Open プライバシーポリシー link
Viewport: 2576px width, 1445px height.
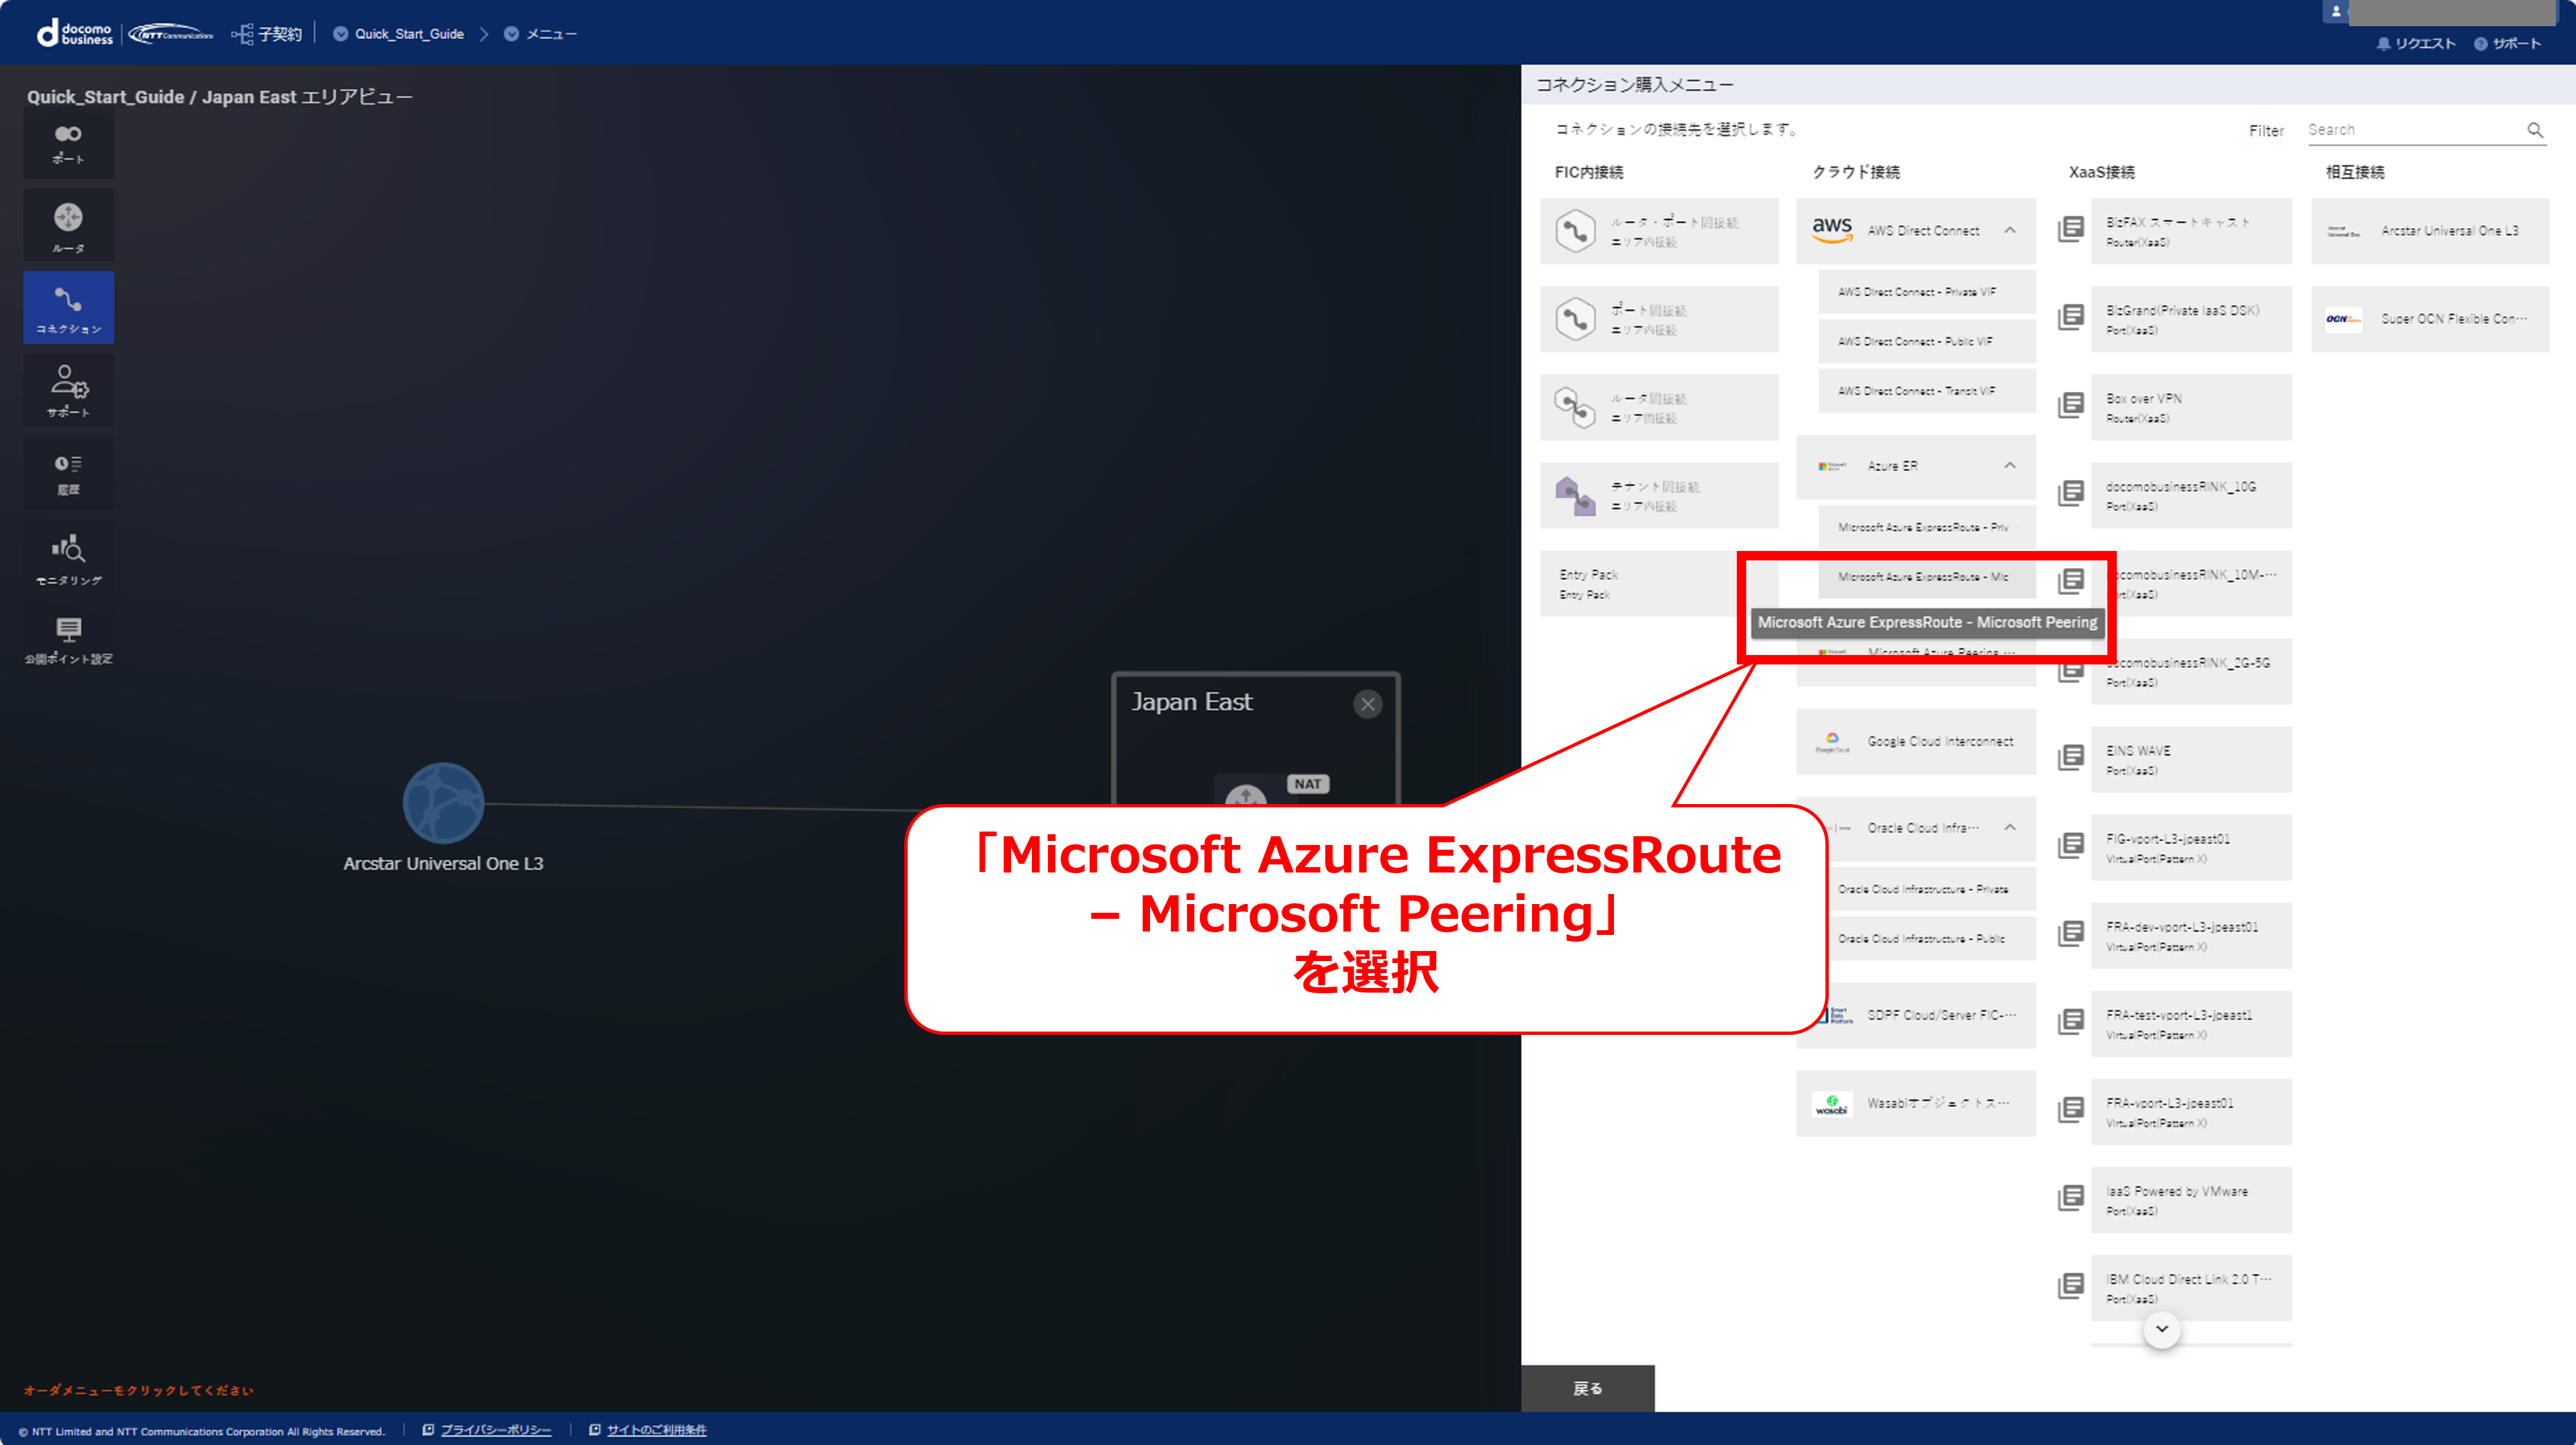coord(495,1430)
